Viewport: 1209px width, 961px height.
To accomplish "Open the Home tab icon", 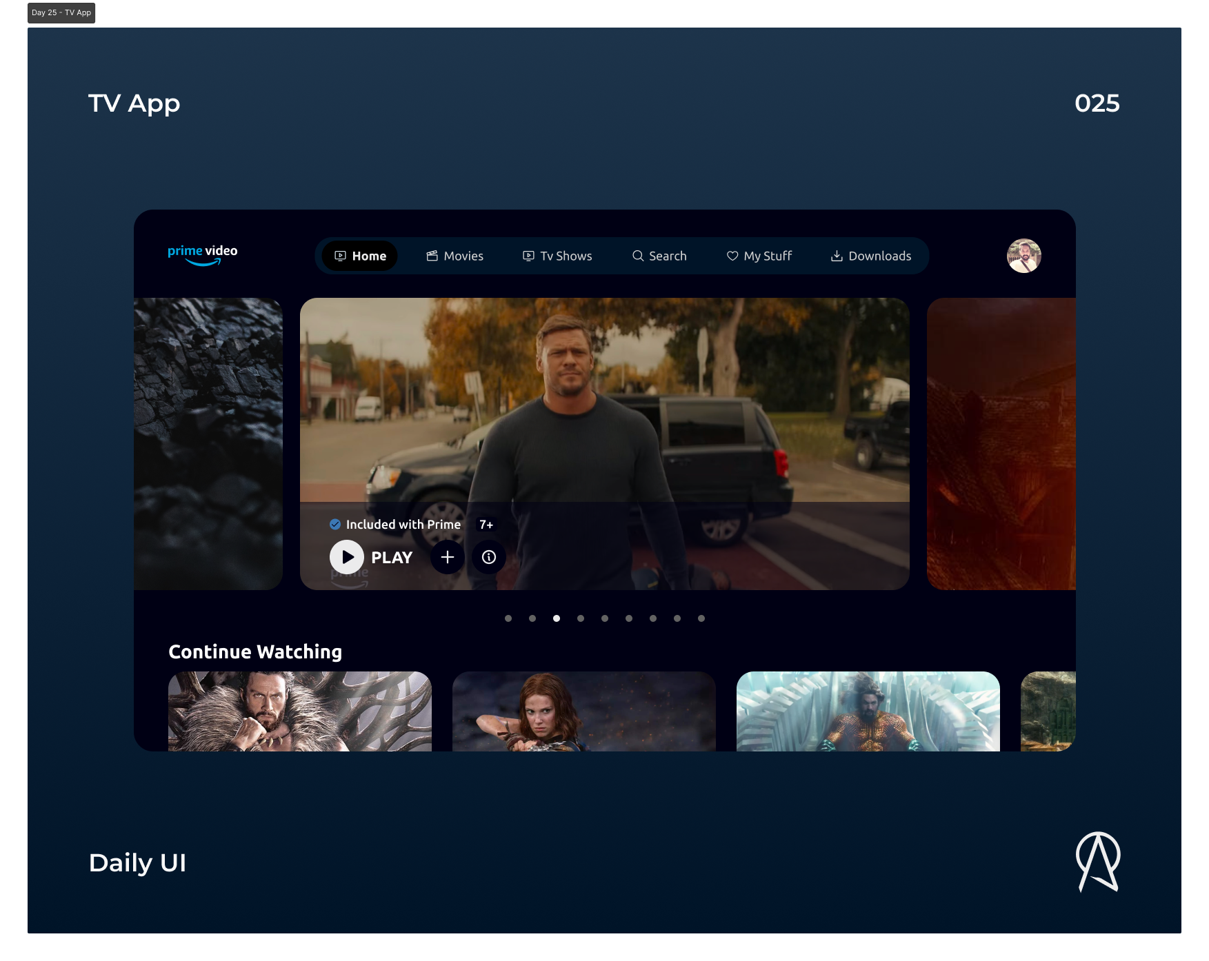I will click(x=341, y=256).
